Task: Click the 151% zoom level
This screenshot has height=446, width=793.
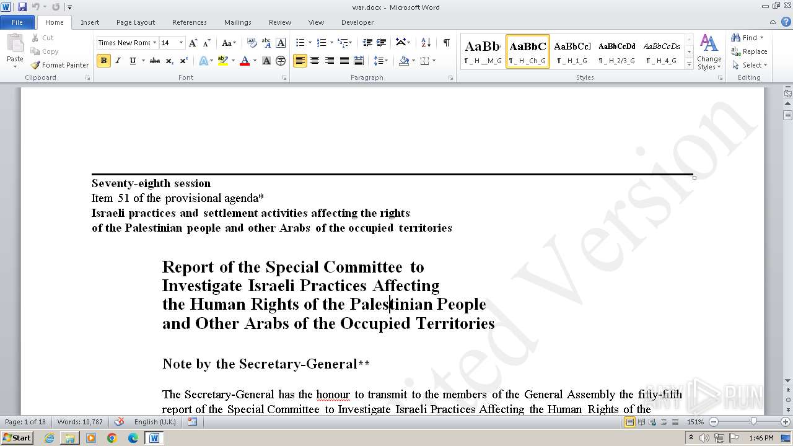Action: tap(695, 422)
